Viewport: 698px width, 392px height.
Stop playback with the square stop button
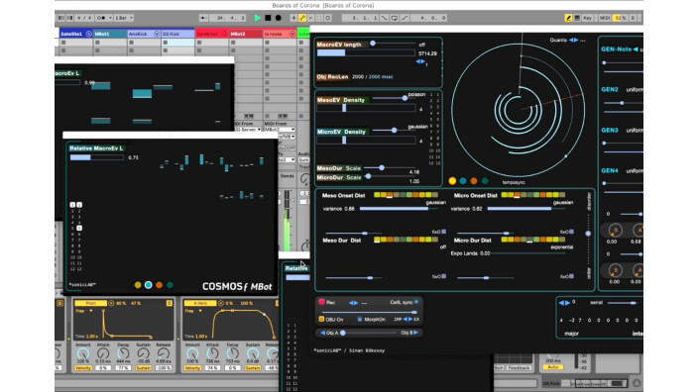[x=268, y=18]
